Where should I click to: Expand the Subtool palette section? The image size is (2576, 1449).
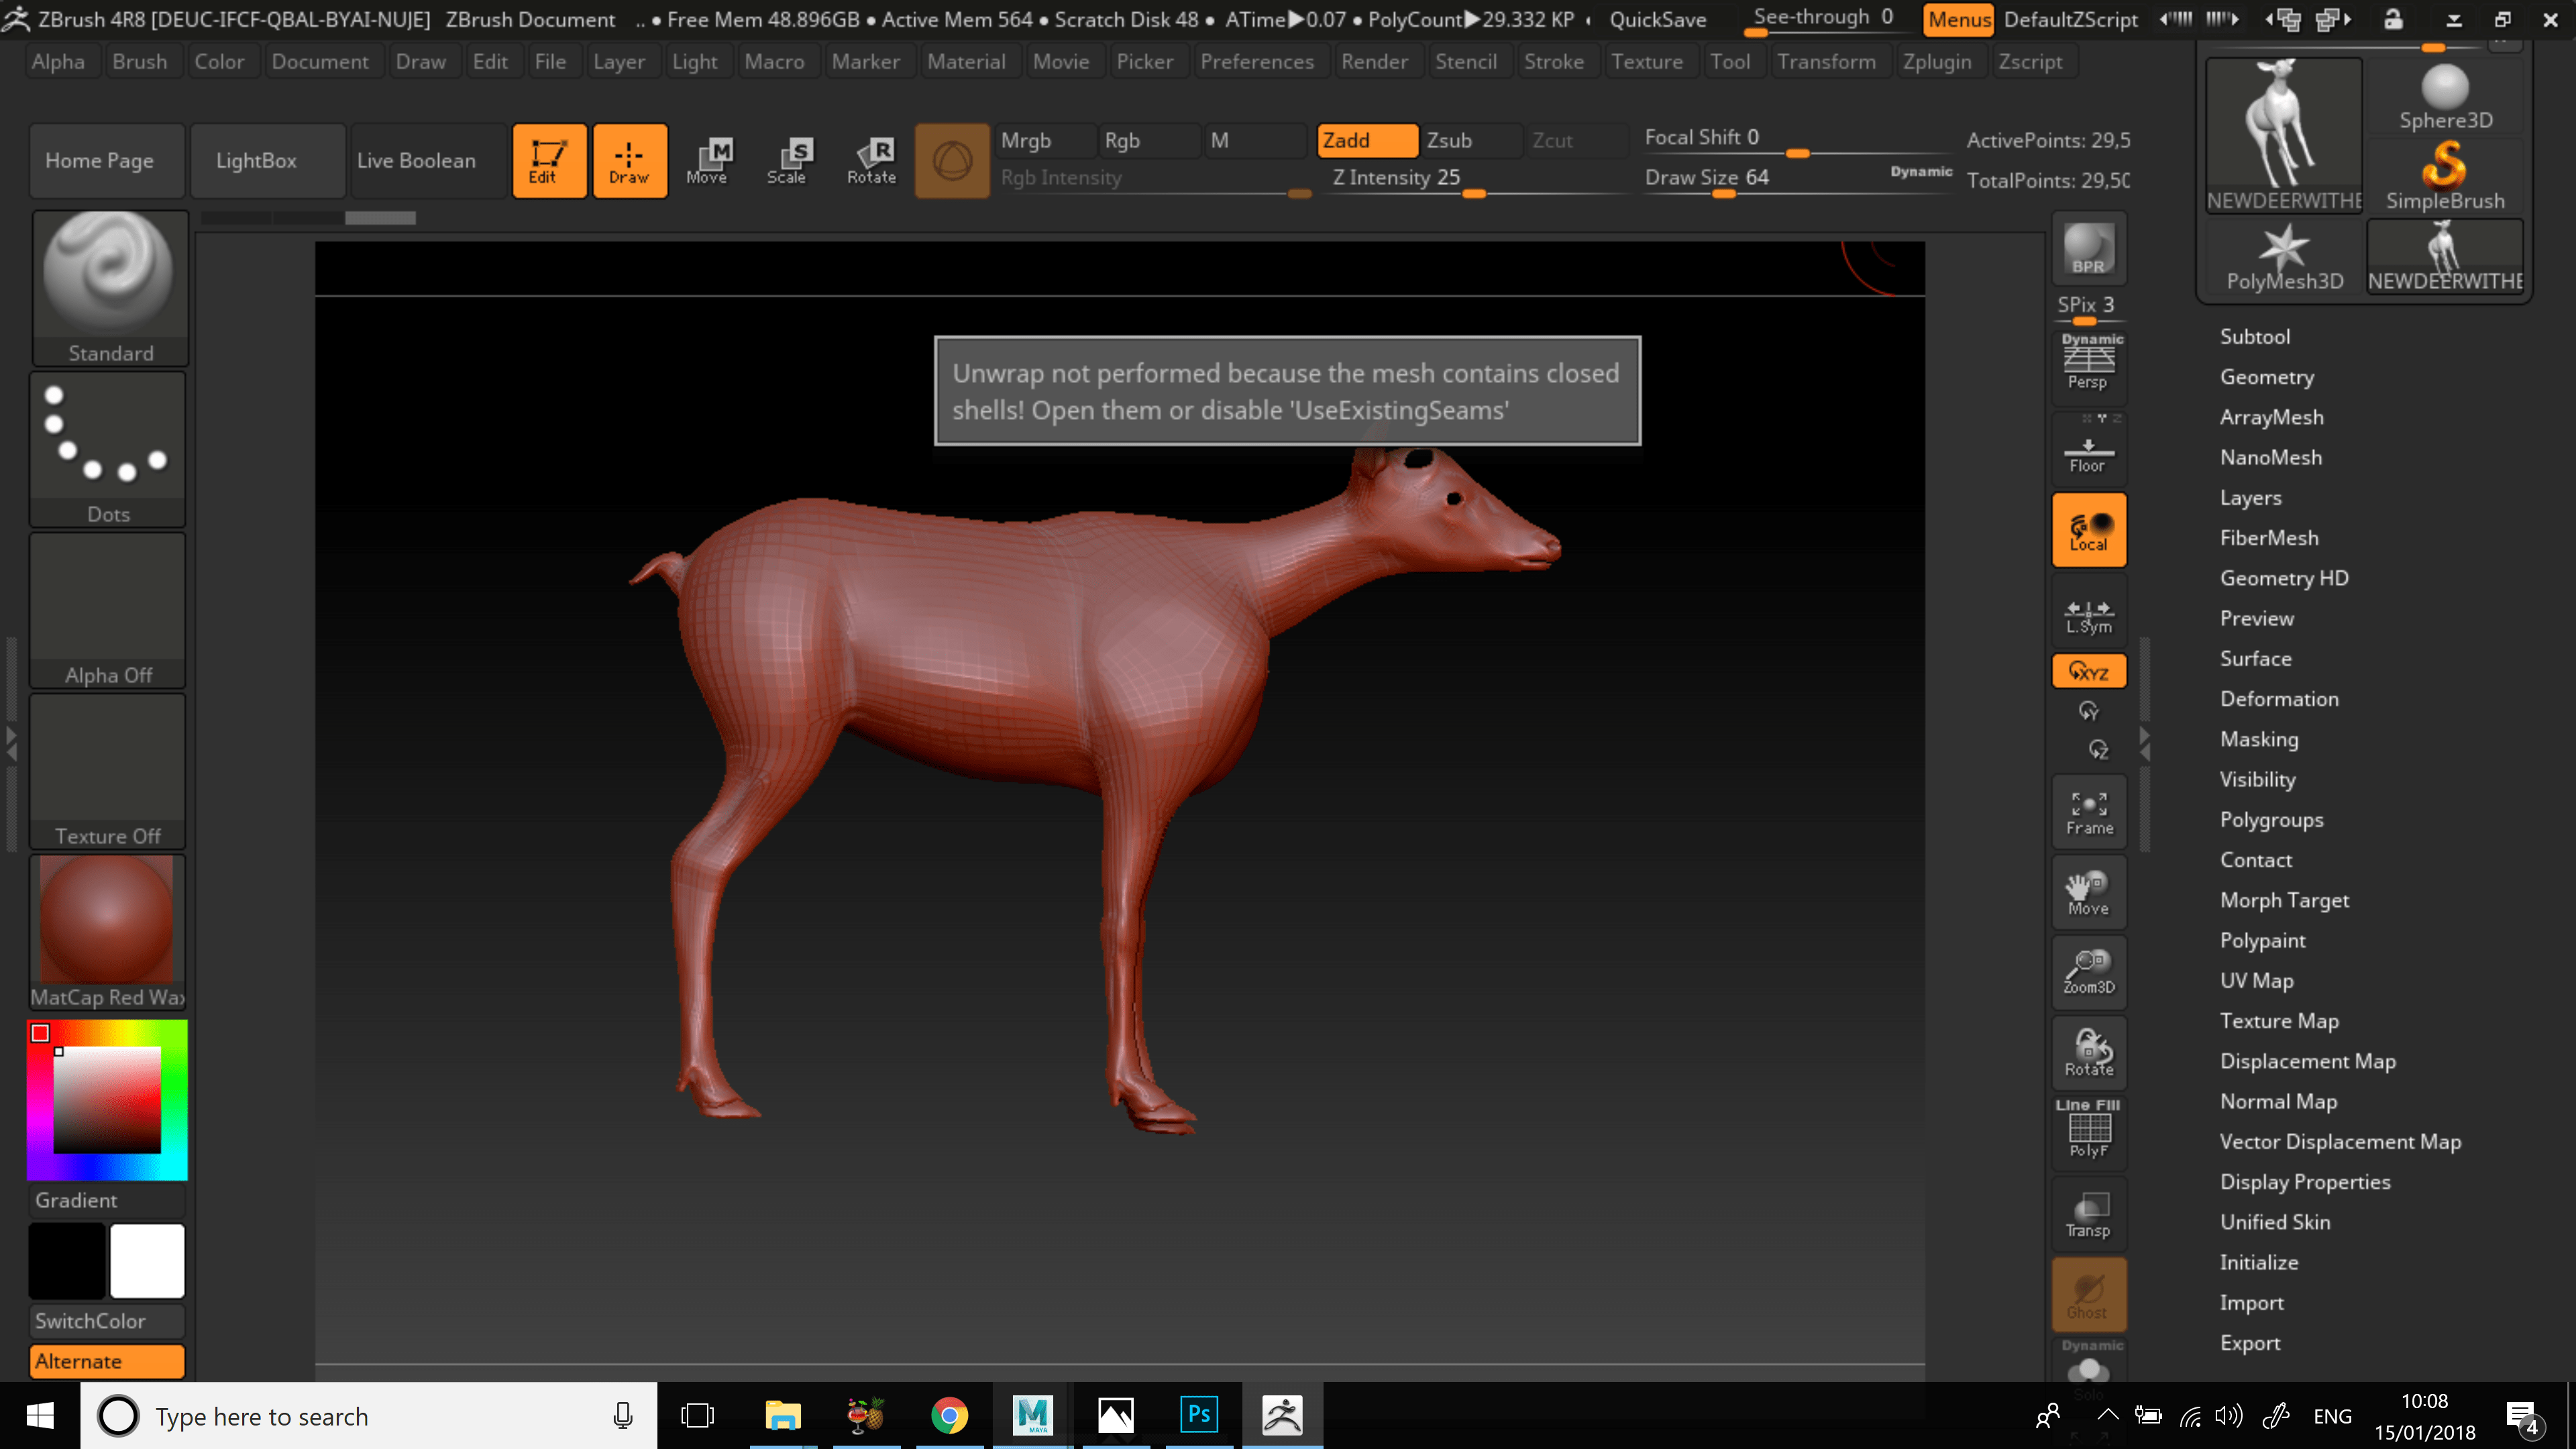[2254, 337]
